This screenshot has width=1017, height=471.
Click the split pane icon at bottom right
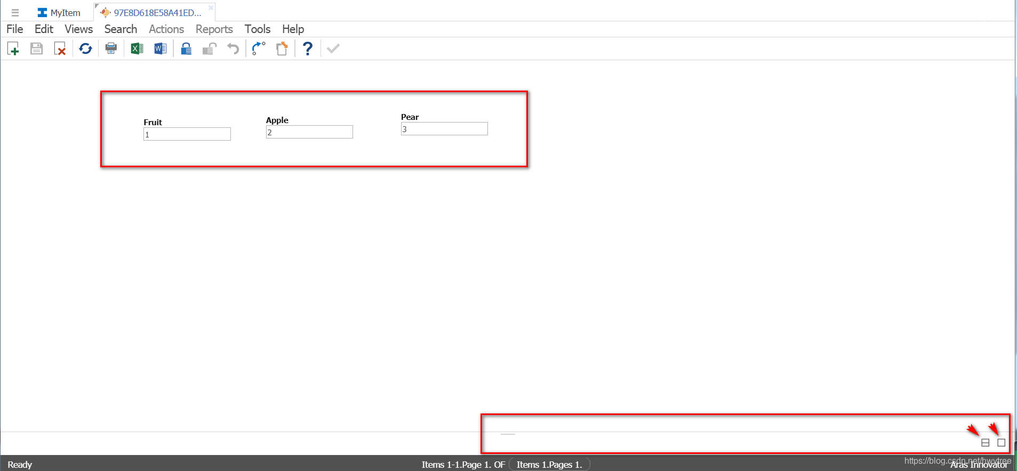(986, 443)
